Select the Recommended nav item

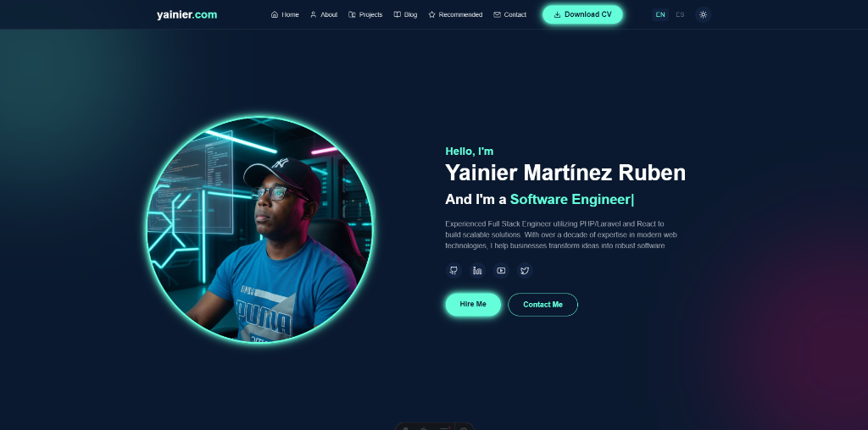(x=455, y=15)
